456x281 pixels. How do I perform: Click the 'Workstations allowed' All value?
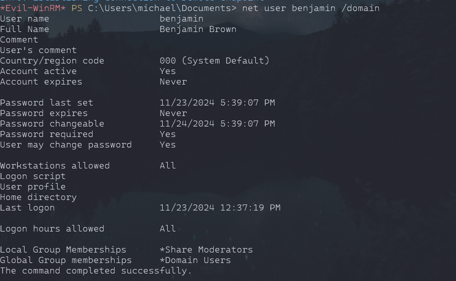tap(168, 165)
